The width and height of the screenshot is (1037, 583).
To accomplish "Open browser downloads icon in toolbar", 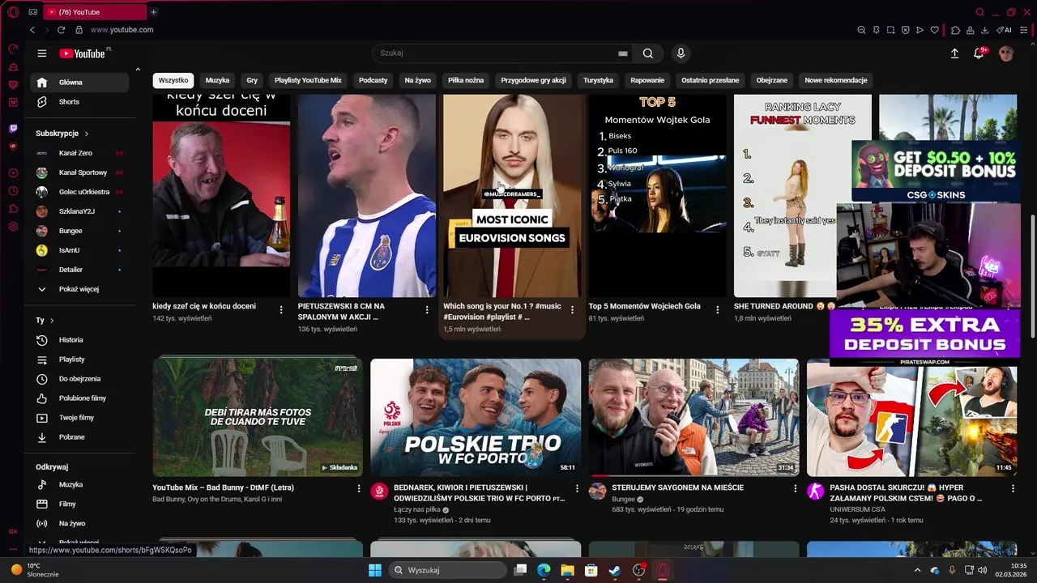I will click(984, 30).
